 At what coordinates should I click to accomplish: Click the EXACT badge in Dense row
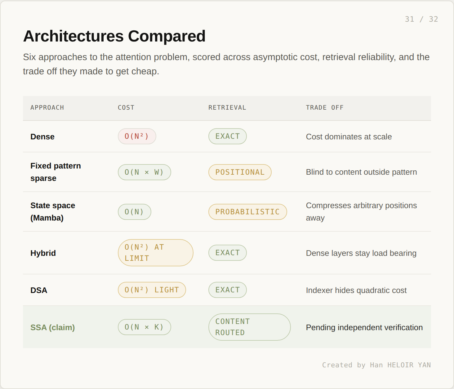click(x=228, y=136)
